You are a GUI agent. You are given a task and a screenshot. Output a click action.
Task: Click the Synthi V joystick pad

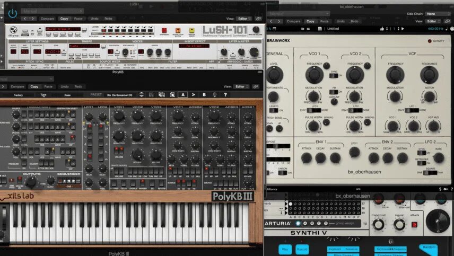click(438, 220)
